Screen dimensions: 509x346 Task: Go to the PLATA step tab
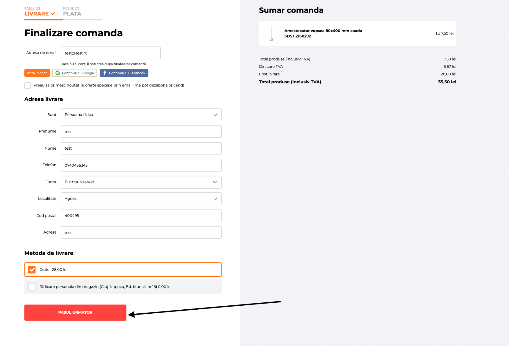(72, 13)
